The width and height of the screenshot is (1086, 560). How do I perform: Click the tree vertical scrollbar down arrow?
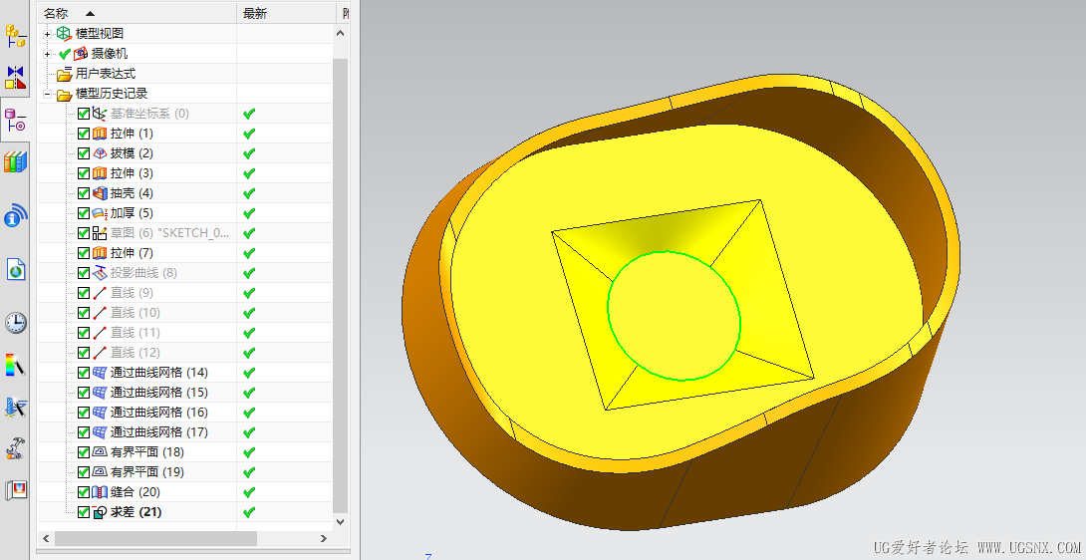click(x=340, y=522)
